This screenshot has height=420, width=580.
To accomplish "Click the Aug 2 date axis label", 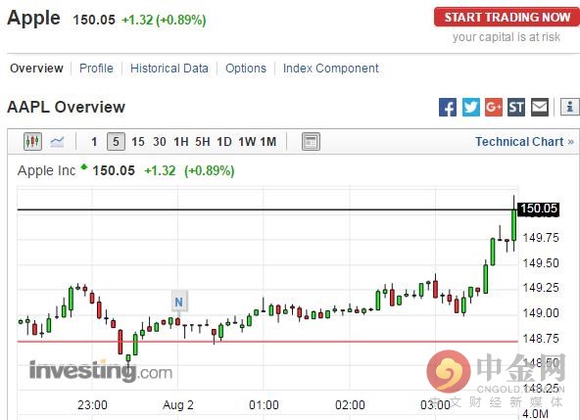I will click(x=178, y=405).
